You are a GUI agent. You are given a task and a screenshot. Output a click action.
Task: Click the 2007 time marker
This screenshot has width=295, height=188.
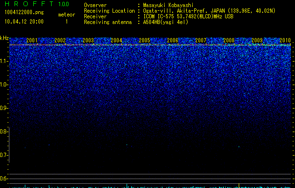coord(201,40)
